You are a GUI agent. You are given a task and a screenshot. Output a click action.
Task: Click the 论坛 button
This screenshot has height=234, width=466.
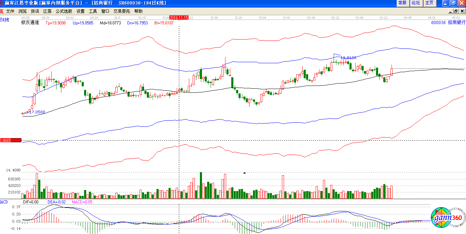tap(416, 3)
